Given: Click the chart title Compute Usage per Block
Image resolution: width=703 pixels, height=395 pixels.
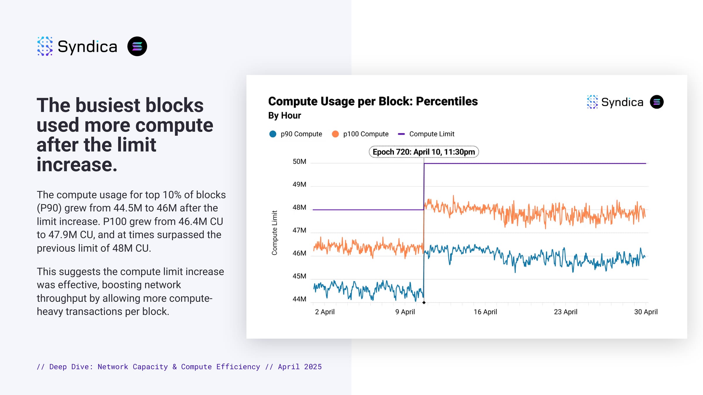Looking at the screenshot, I should coord(373,101).
